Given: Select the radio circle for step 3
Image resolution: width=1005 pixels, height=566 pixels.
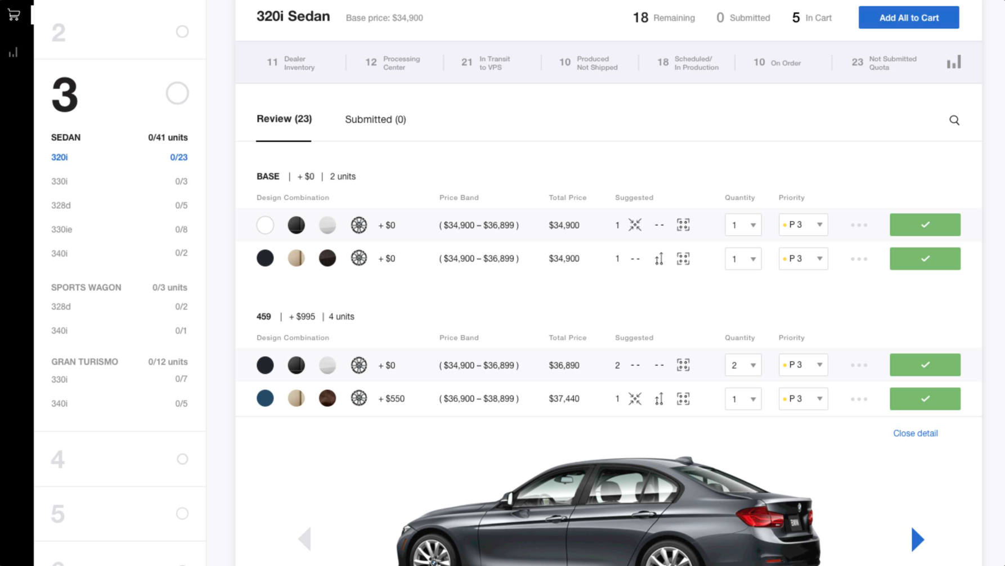Looking at the screenshot, I should point(177,93).
